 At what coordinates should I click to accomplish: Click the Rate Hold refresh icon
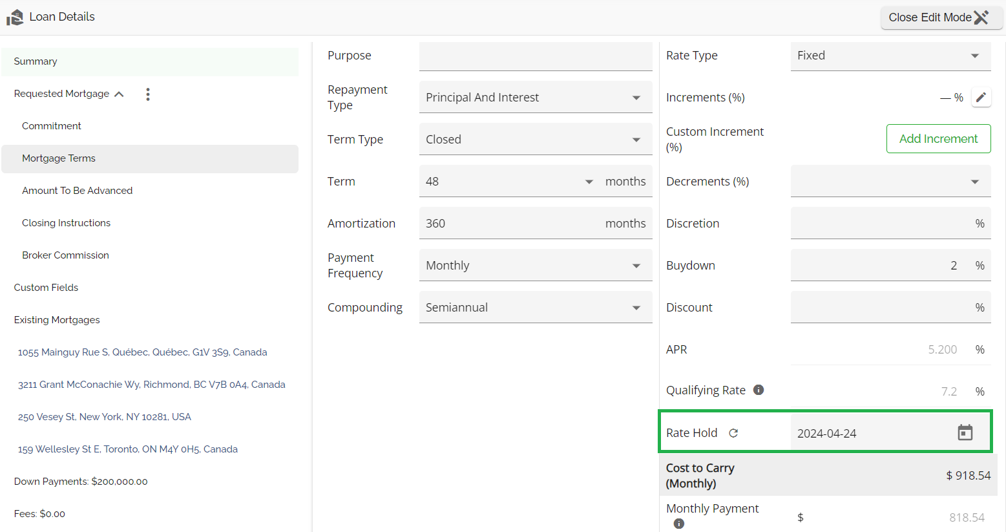(733, 433)
